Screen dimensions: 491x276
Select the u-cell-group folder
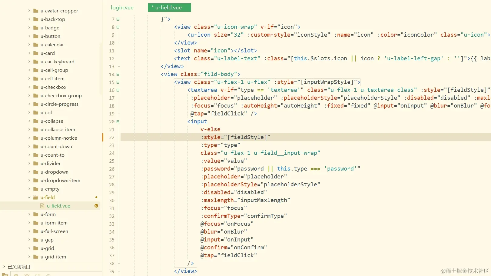(x=54, y=70)
